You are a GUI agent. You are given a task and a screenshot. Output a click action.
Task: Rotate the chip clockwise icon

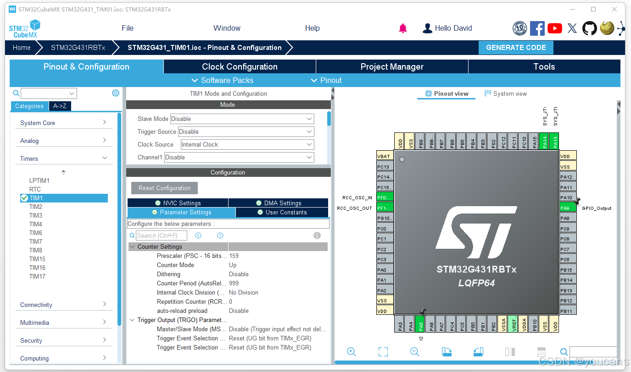pos(447,352)
